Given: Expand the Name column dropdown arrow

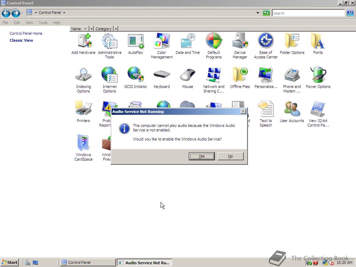Looking at the screenshot, I should (91, 29).
